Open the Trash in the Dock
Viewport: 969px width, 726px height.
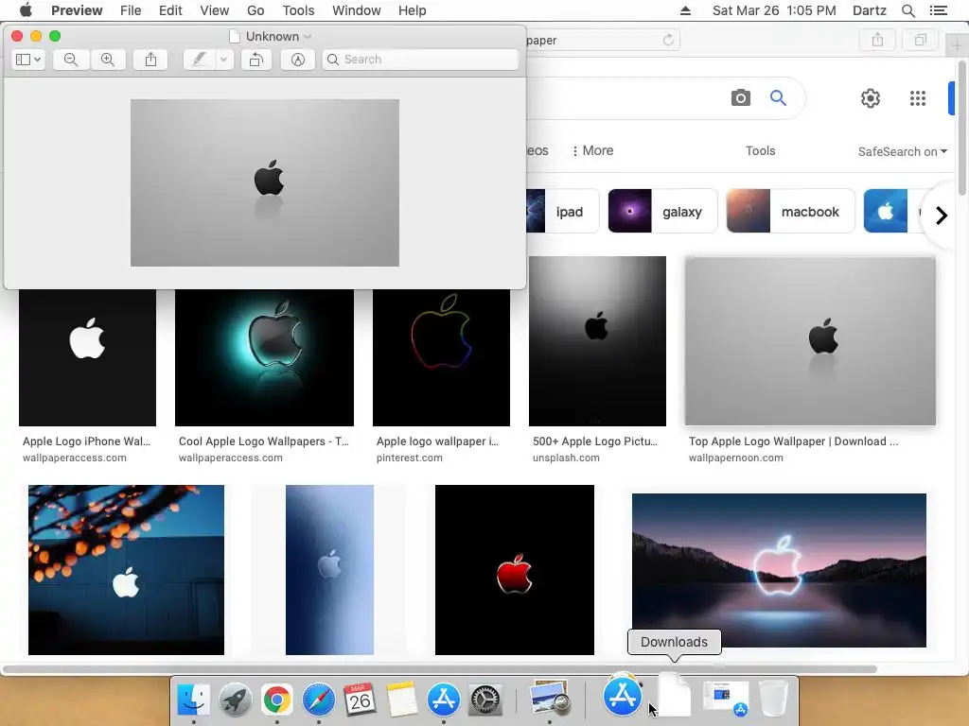pyautogui.click(x=772, y=699)
